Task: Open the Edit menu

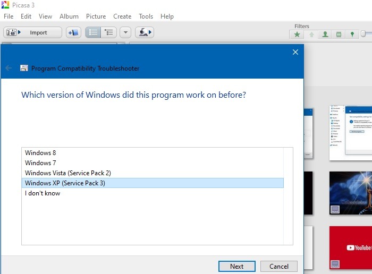Action: tap(26, 16)
